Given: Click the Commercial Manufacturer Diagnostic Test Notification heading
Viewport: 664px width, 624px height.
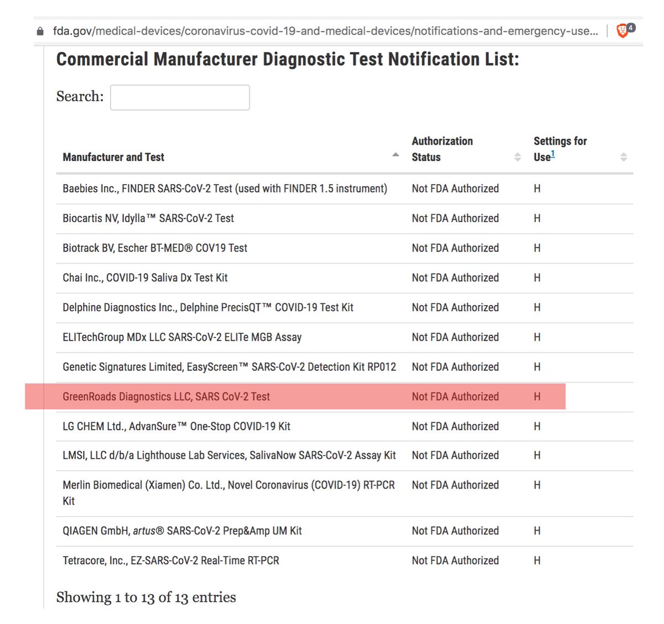Looking at the screenshot, I should pos(288,59).
